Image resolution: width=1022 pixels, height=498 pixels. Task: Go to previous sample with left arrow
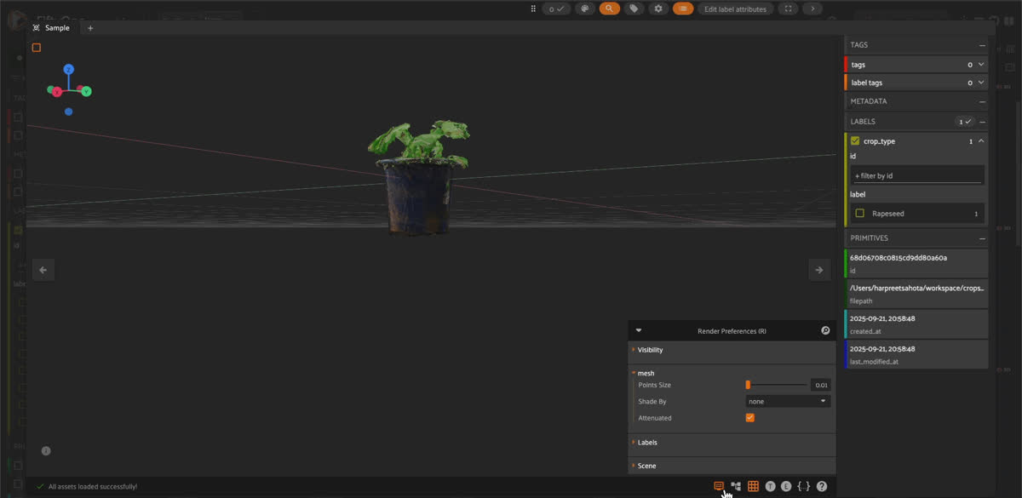(x=43, y=270)
